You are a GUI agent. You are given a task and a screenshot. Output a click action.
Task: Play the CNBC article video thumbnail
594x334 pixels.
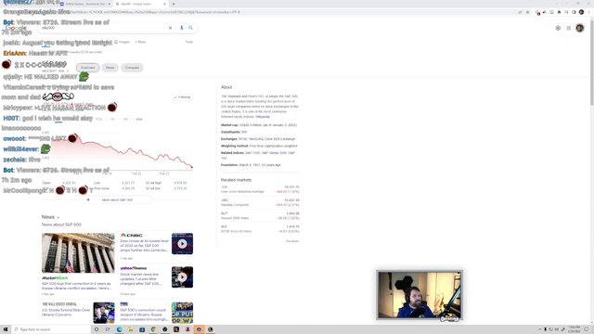182,243
